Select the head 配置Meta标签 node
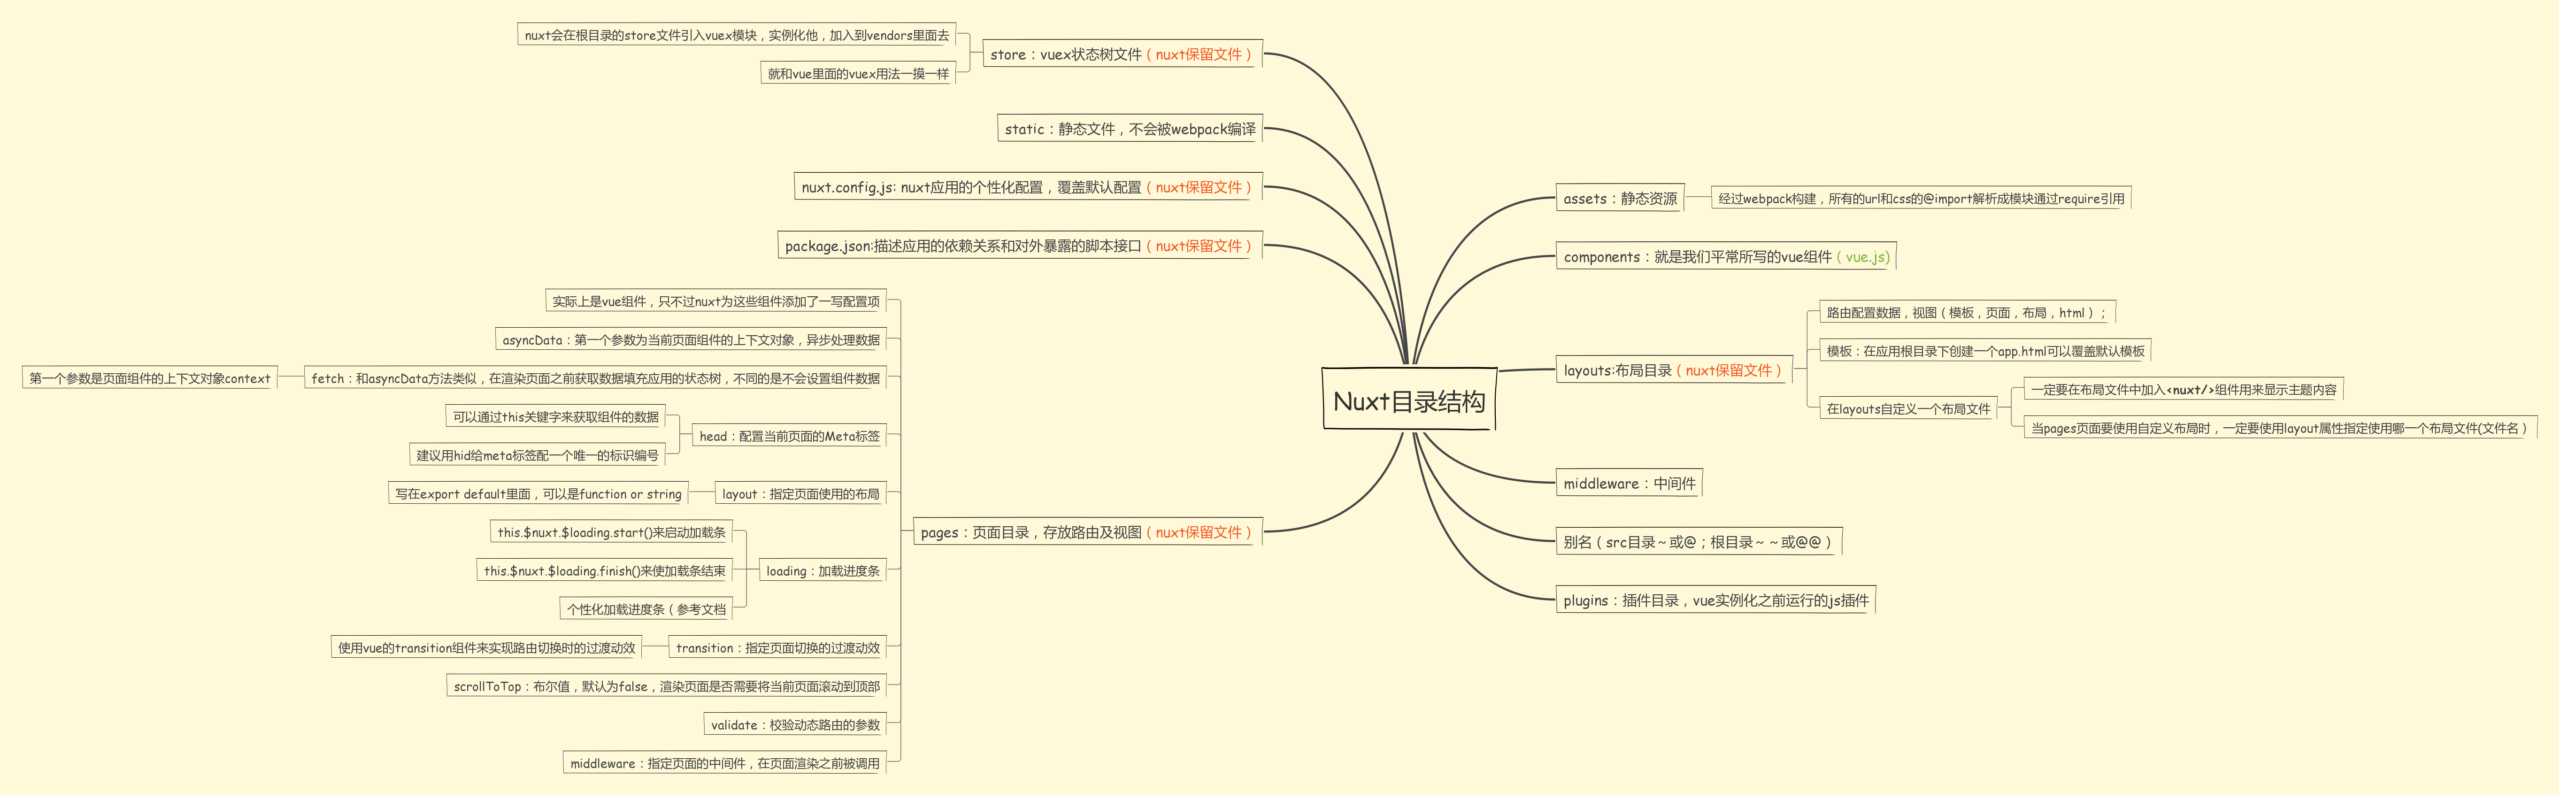The image size is (2576, 800). [x=789, y=436]
